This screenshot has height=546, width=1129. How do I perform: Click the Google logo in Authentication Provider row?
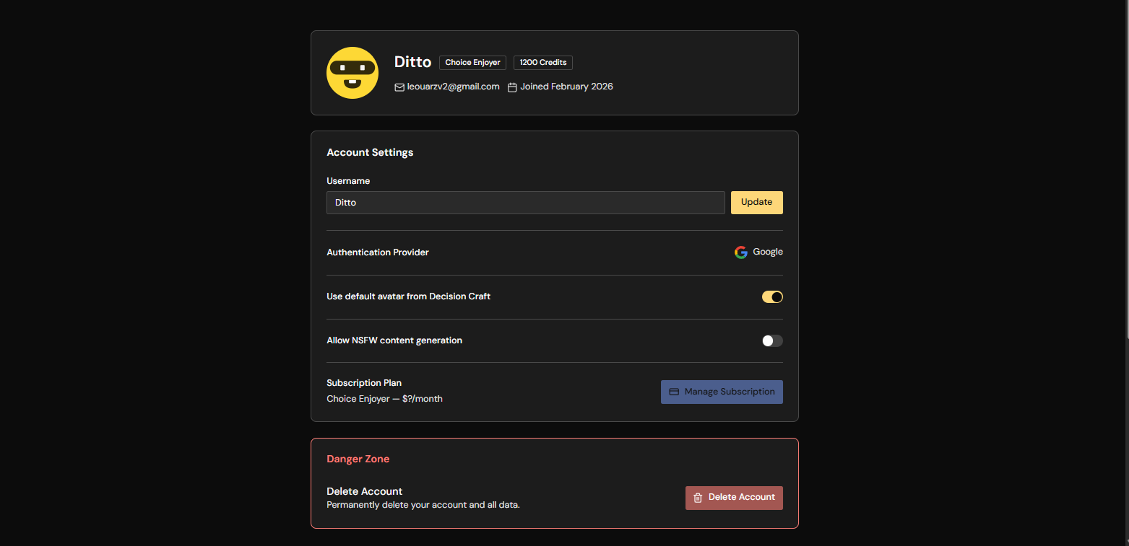(740, 252)
